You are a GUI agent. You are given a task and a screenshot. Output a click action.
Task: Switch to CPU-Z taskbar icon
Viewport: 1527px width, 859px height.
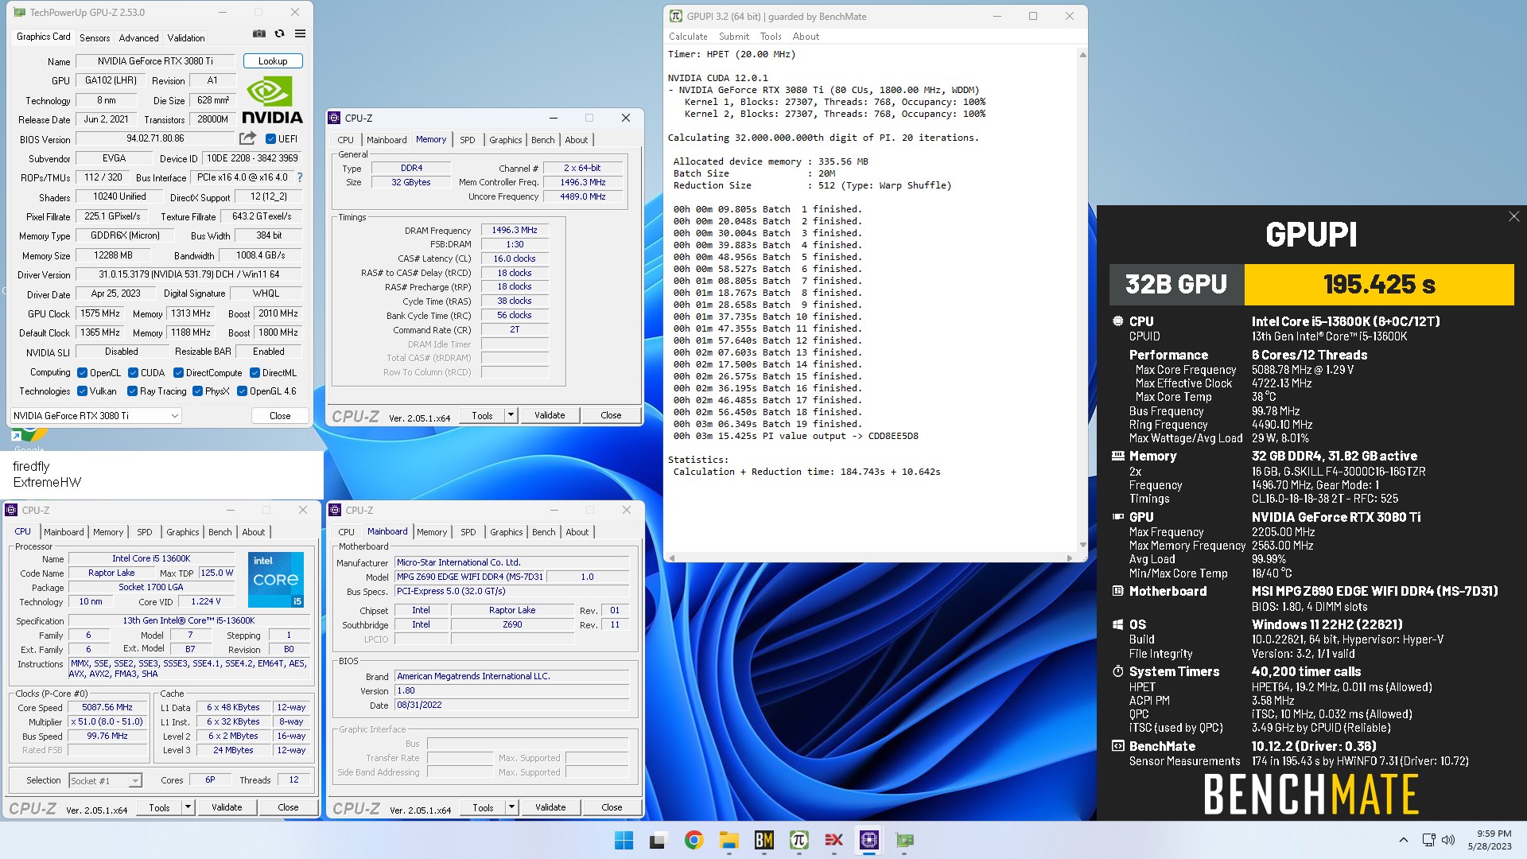(x=868, y=840)
